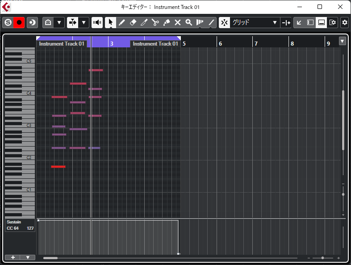Viewport: 351px width, 265px height.
Task: Click bar 3 in the ruler
Action: 112,44
